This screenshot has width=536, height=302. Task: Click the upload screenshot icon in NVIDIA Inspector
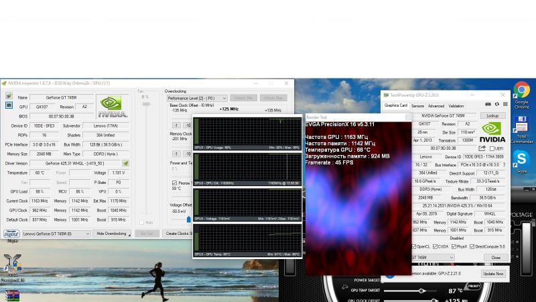(9, 96)
